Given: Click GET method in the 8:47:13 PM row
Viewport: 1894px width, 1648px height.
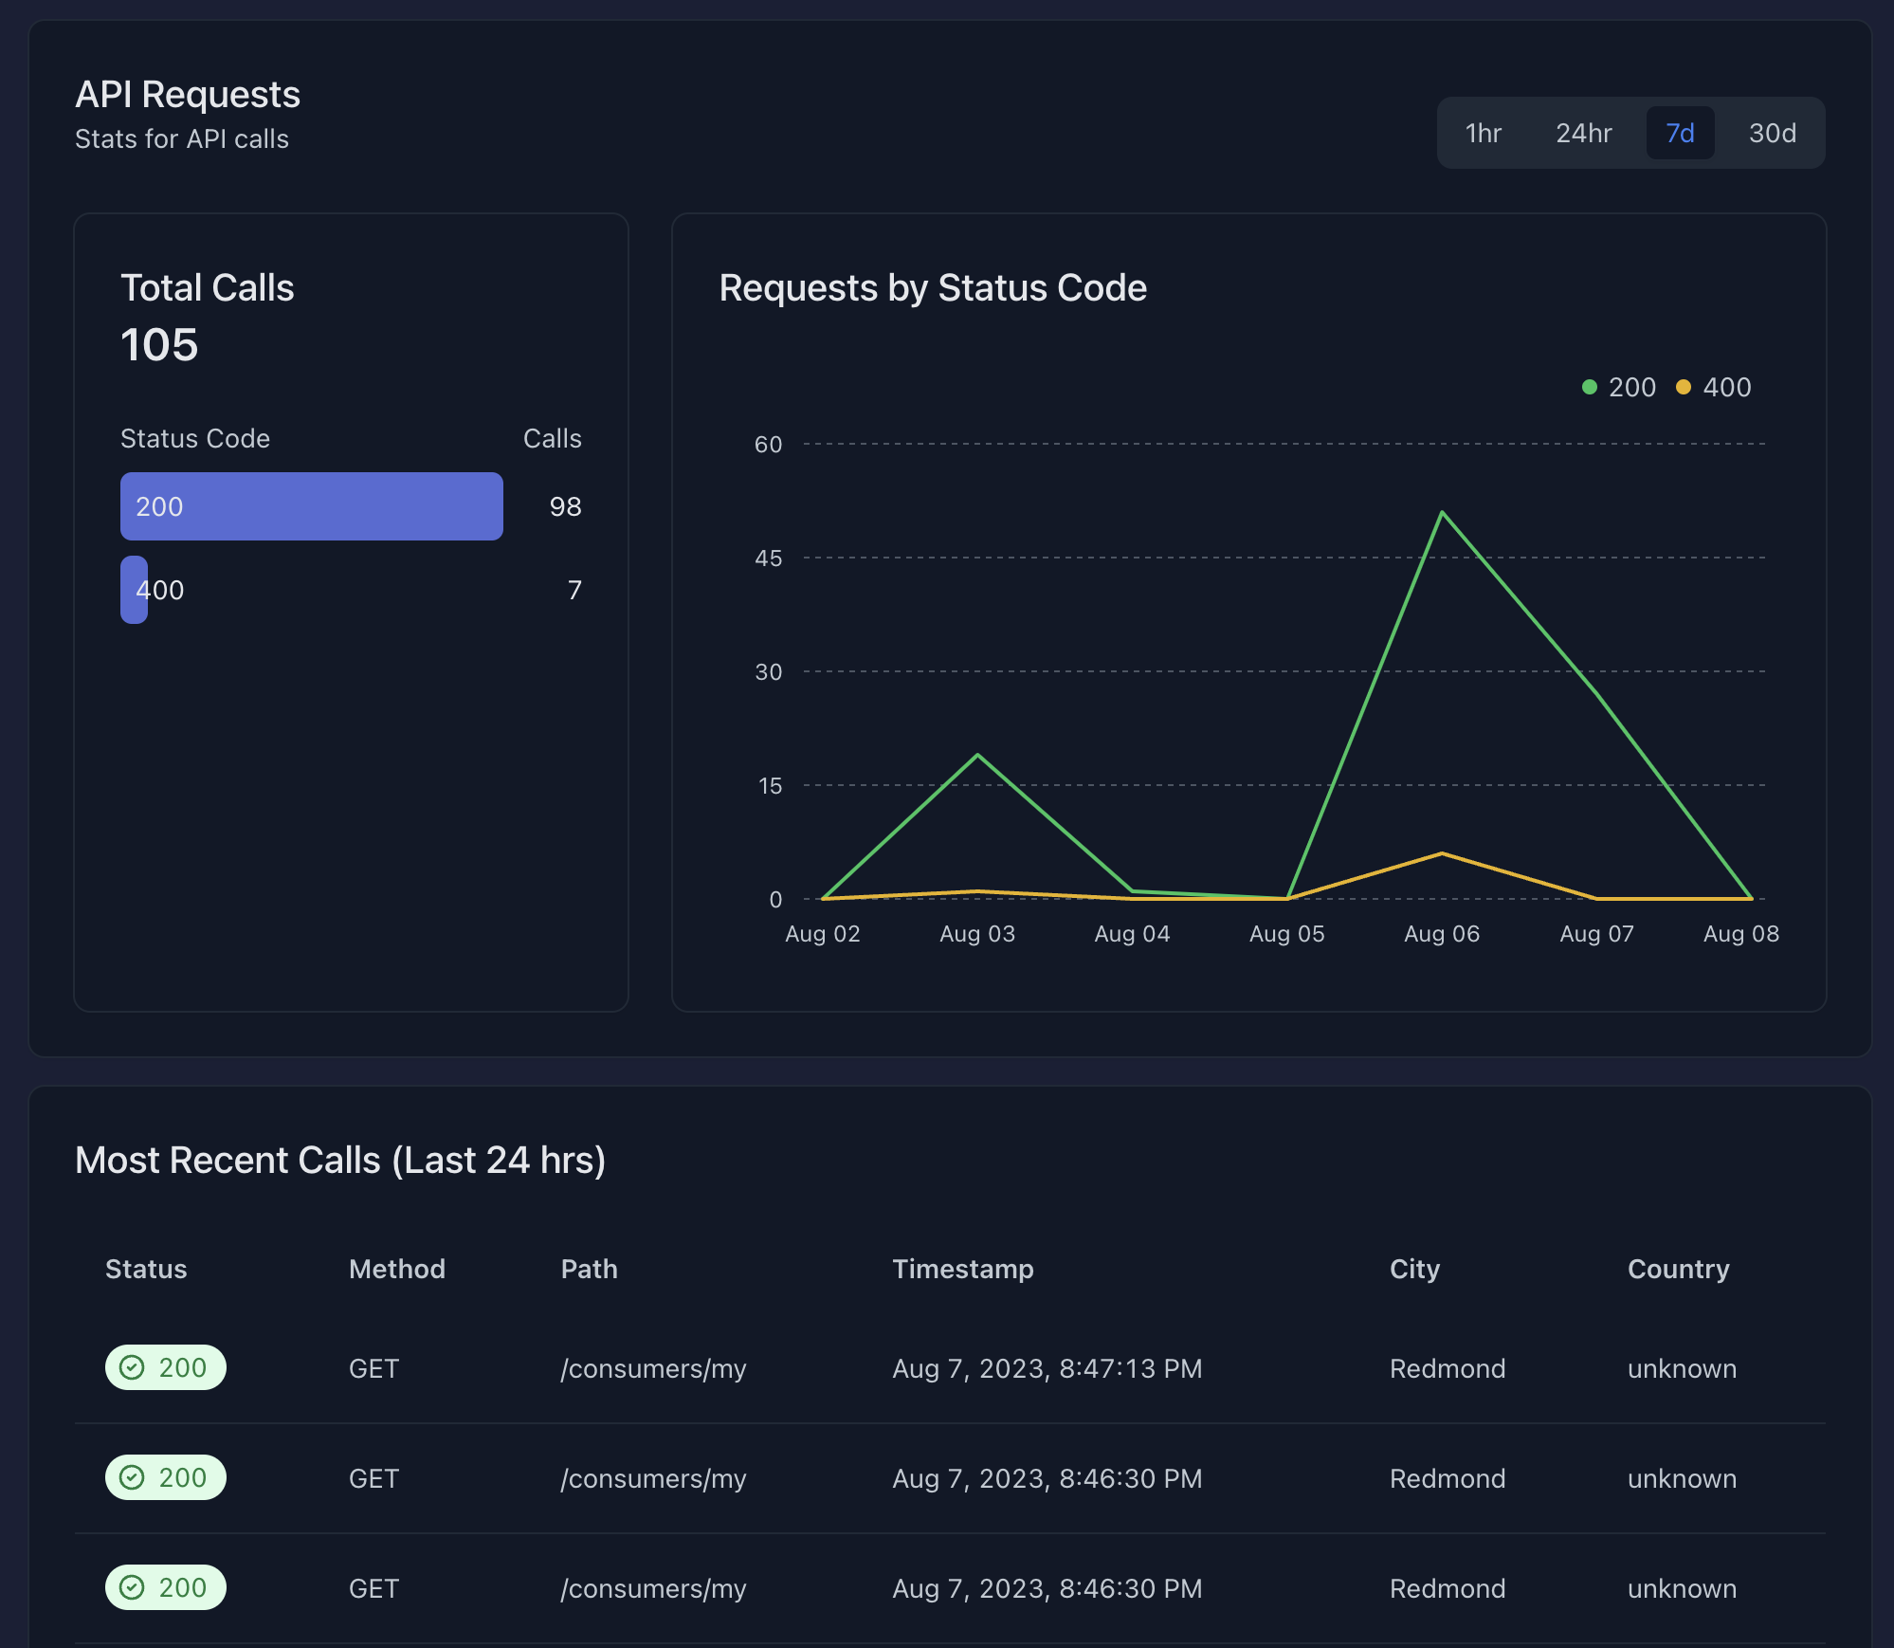Looking at the screenshot, I should point(373,1368).
